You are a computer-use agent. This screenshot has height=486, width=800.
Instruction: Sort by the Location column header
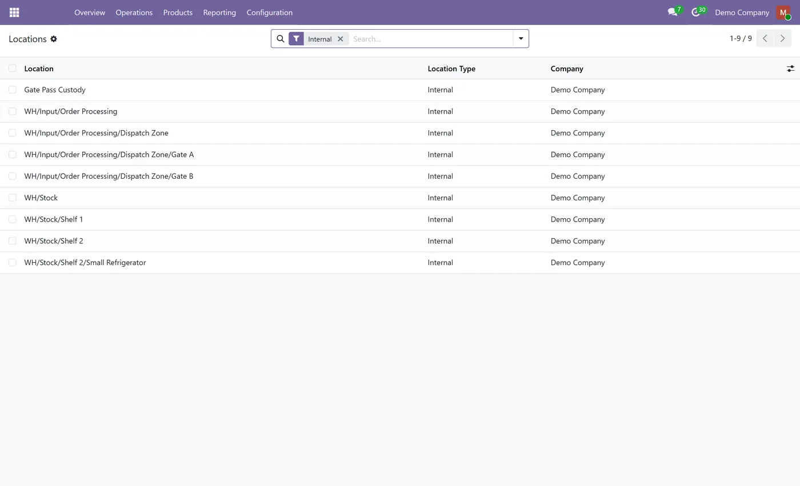(x=39, y=69)
